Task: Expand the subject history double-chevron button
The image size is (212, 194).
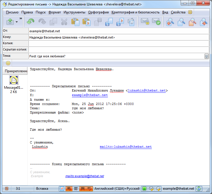Action: click(x=207, y=56)
